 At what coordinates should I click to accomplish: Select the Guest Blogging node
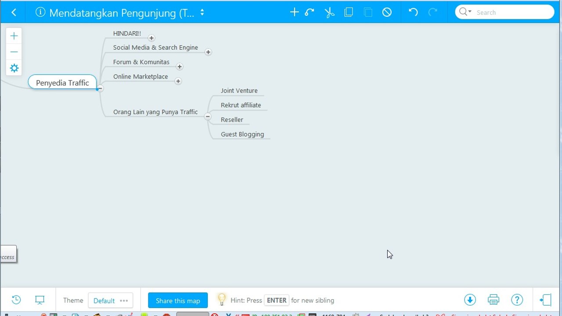pyautogui.click(x=242, y=134)
